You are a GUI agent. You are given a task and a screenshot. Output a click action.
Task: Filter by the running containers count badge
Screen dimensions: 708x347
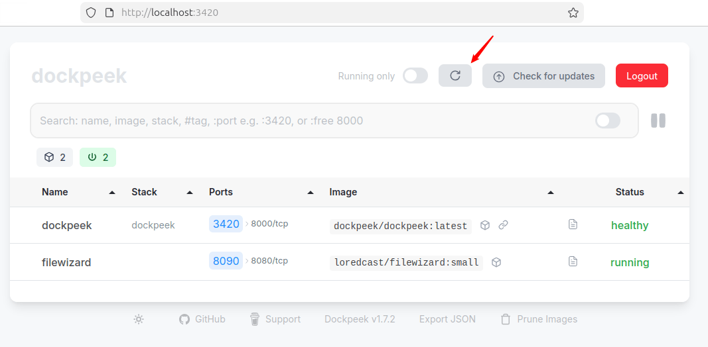[98, 157]
